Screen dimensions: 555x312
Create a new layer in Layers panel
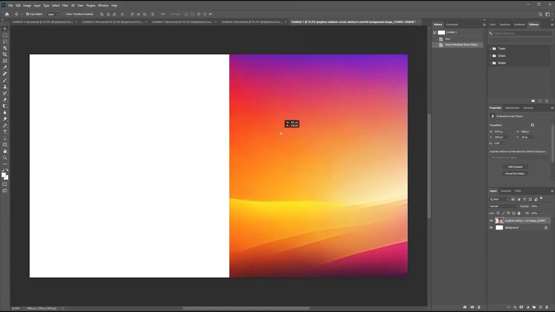click(x=540, y=307)
